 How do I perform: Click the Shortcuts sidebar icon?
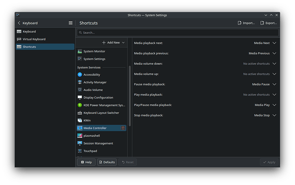point(19,47)
